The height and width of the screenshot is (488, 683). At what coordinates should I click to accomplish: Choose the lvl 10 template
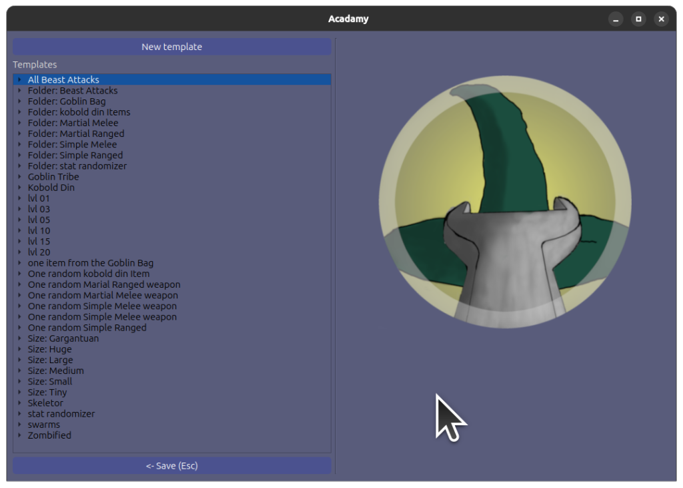39,230
